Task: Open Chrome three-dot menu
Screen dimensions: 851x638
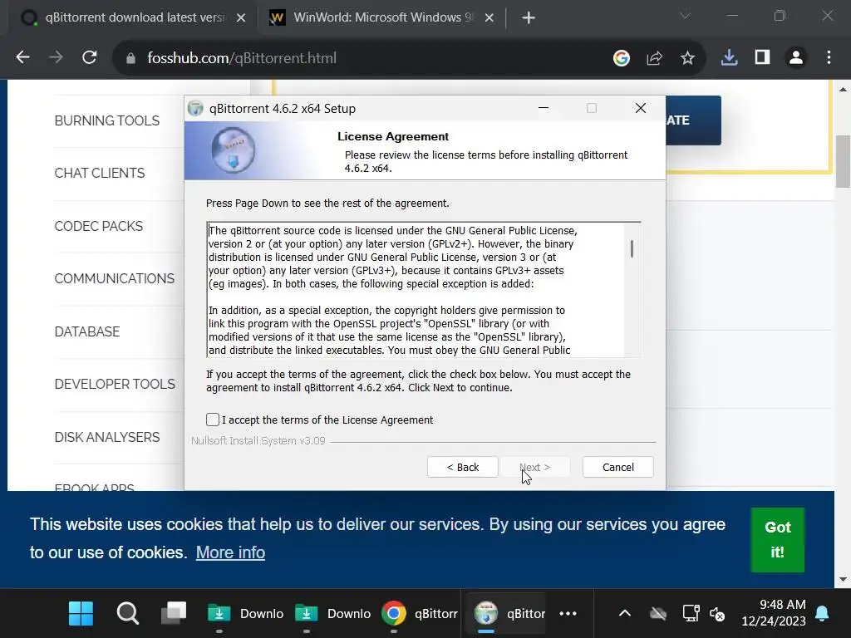Action: click(x=829, y=57)
